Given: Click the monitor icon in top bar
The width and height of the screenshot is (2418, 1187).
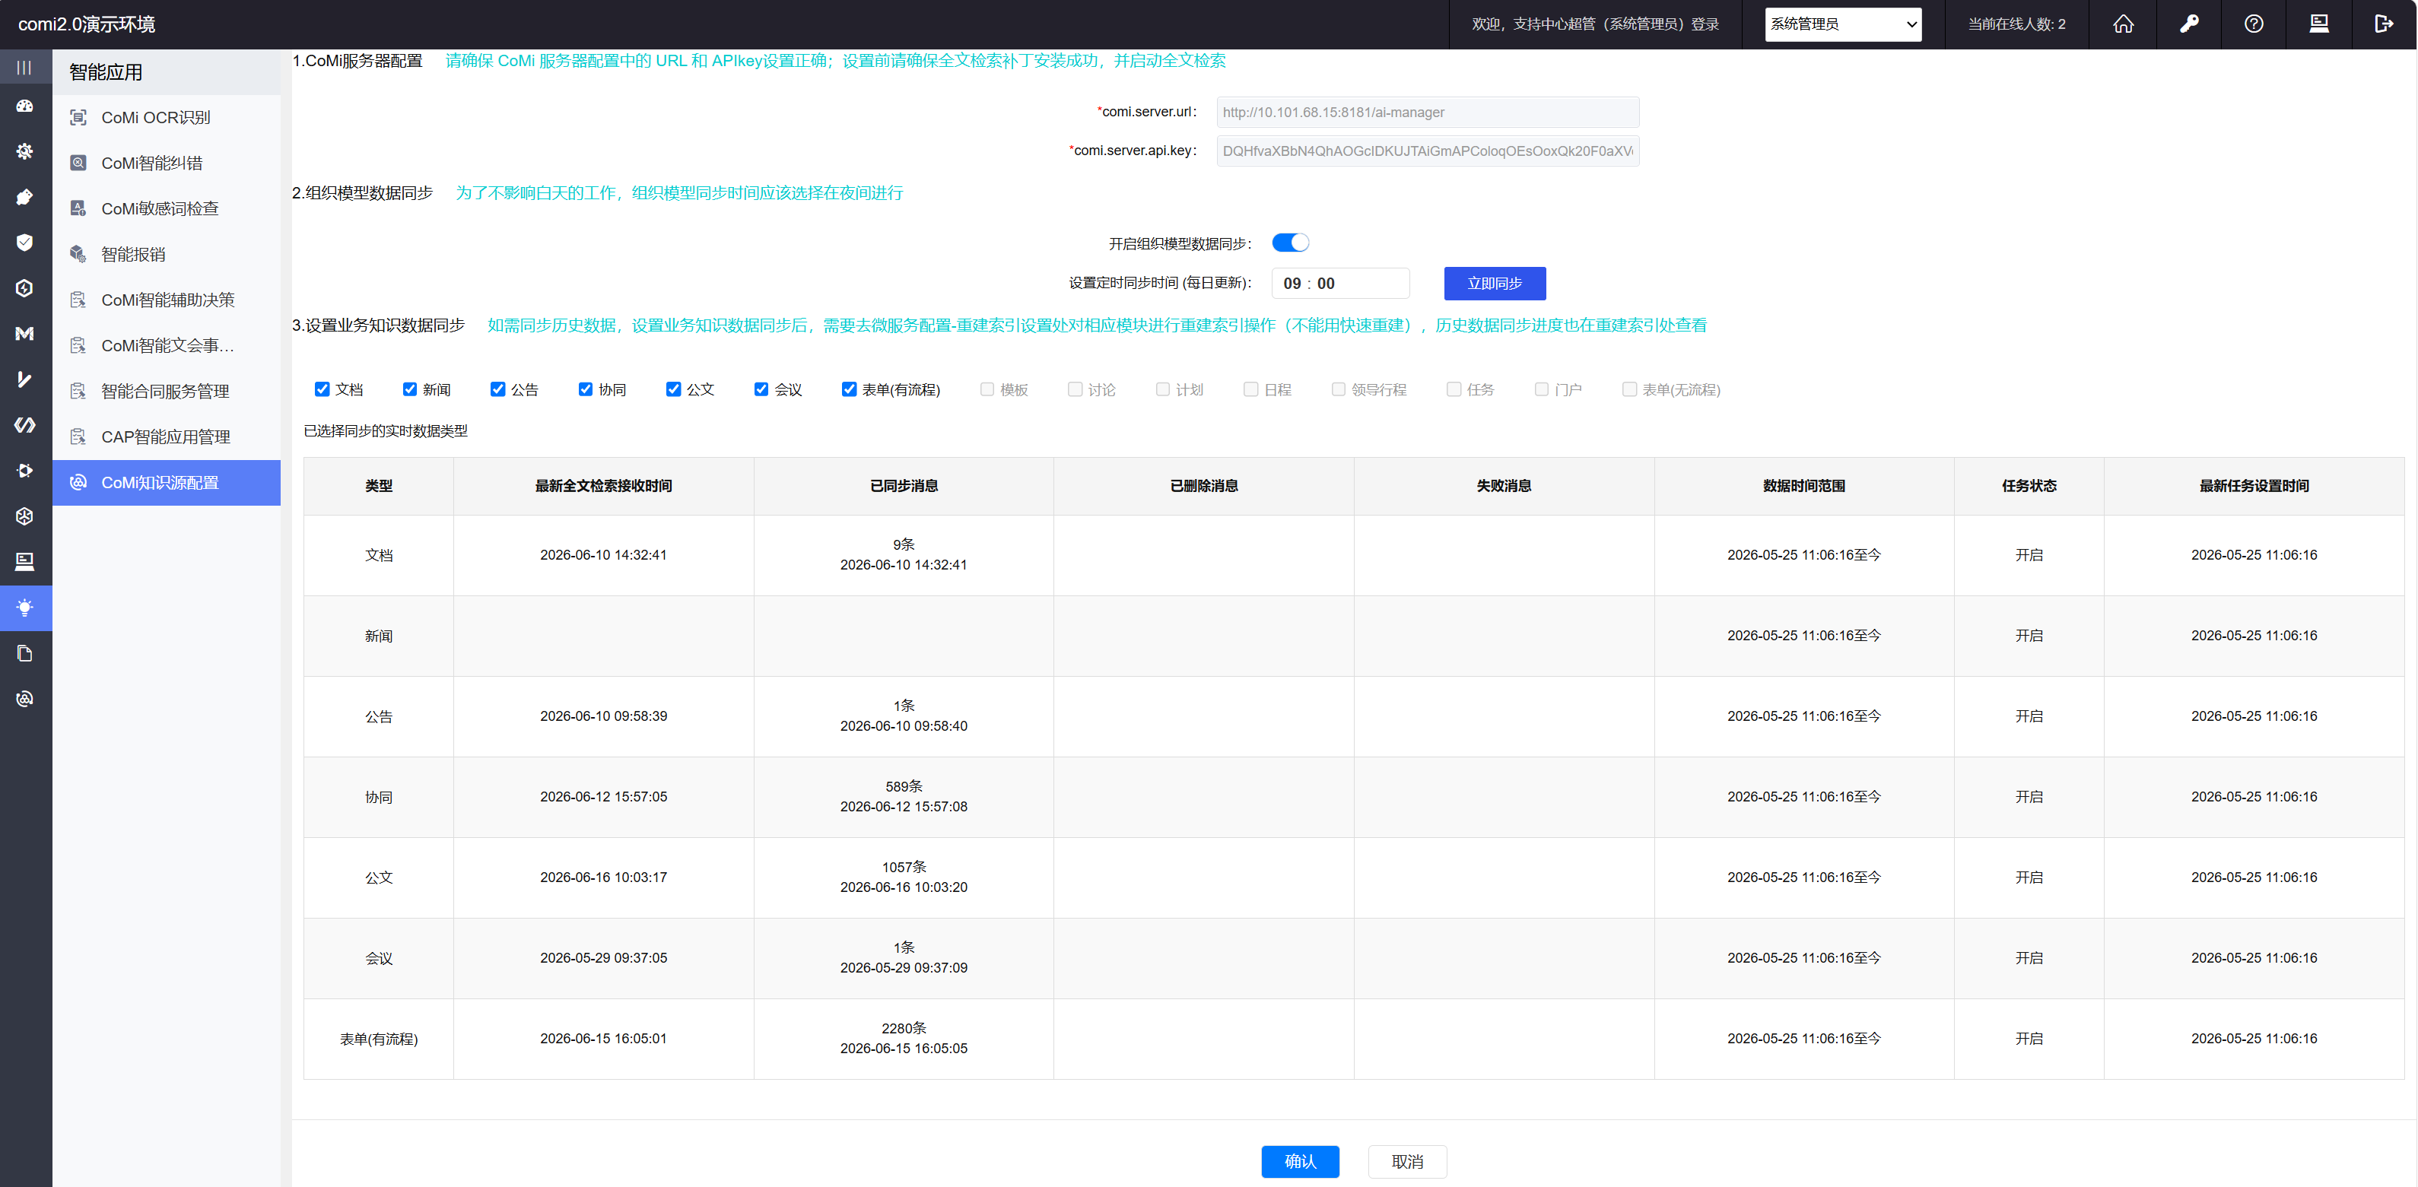Looking at the screenshot, I should point(2318,24).
